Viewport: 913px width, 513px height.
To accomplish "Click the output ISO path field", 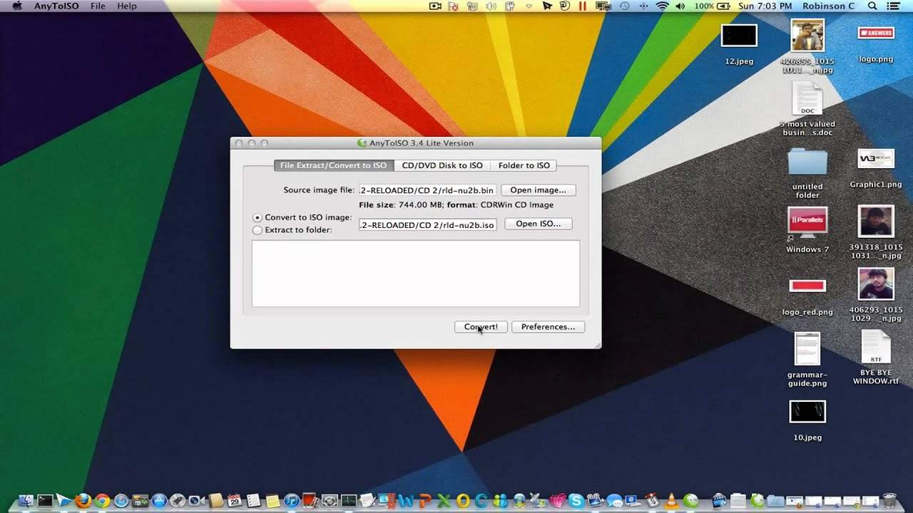I will tap(427, 225).
